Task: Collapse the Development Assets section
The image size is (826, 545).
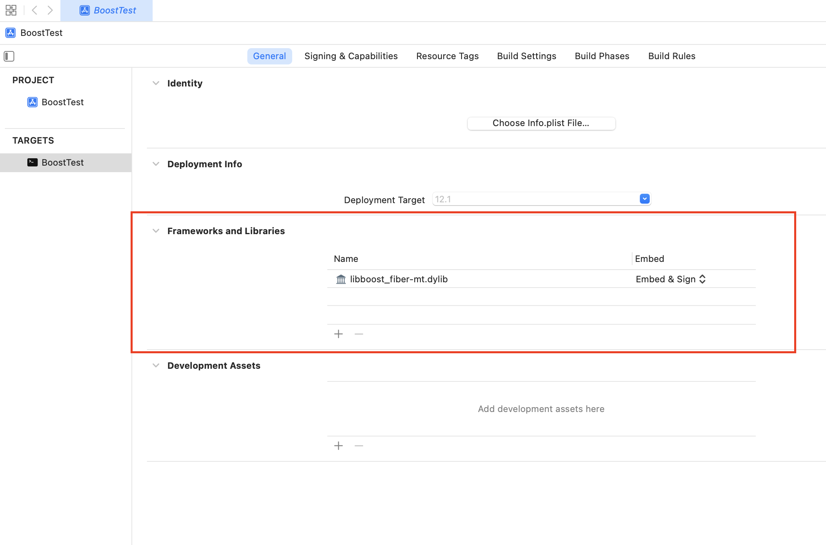Action: (155, 366)
